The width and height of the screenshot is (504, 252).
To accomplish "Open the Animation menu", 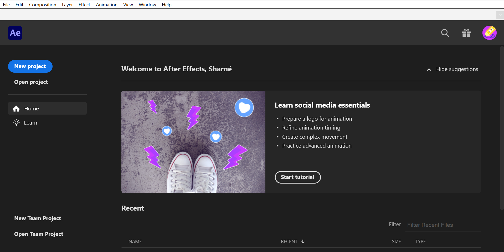I will point(107,4).
